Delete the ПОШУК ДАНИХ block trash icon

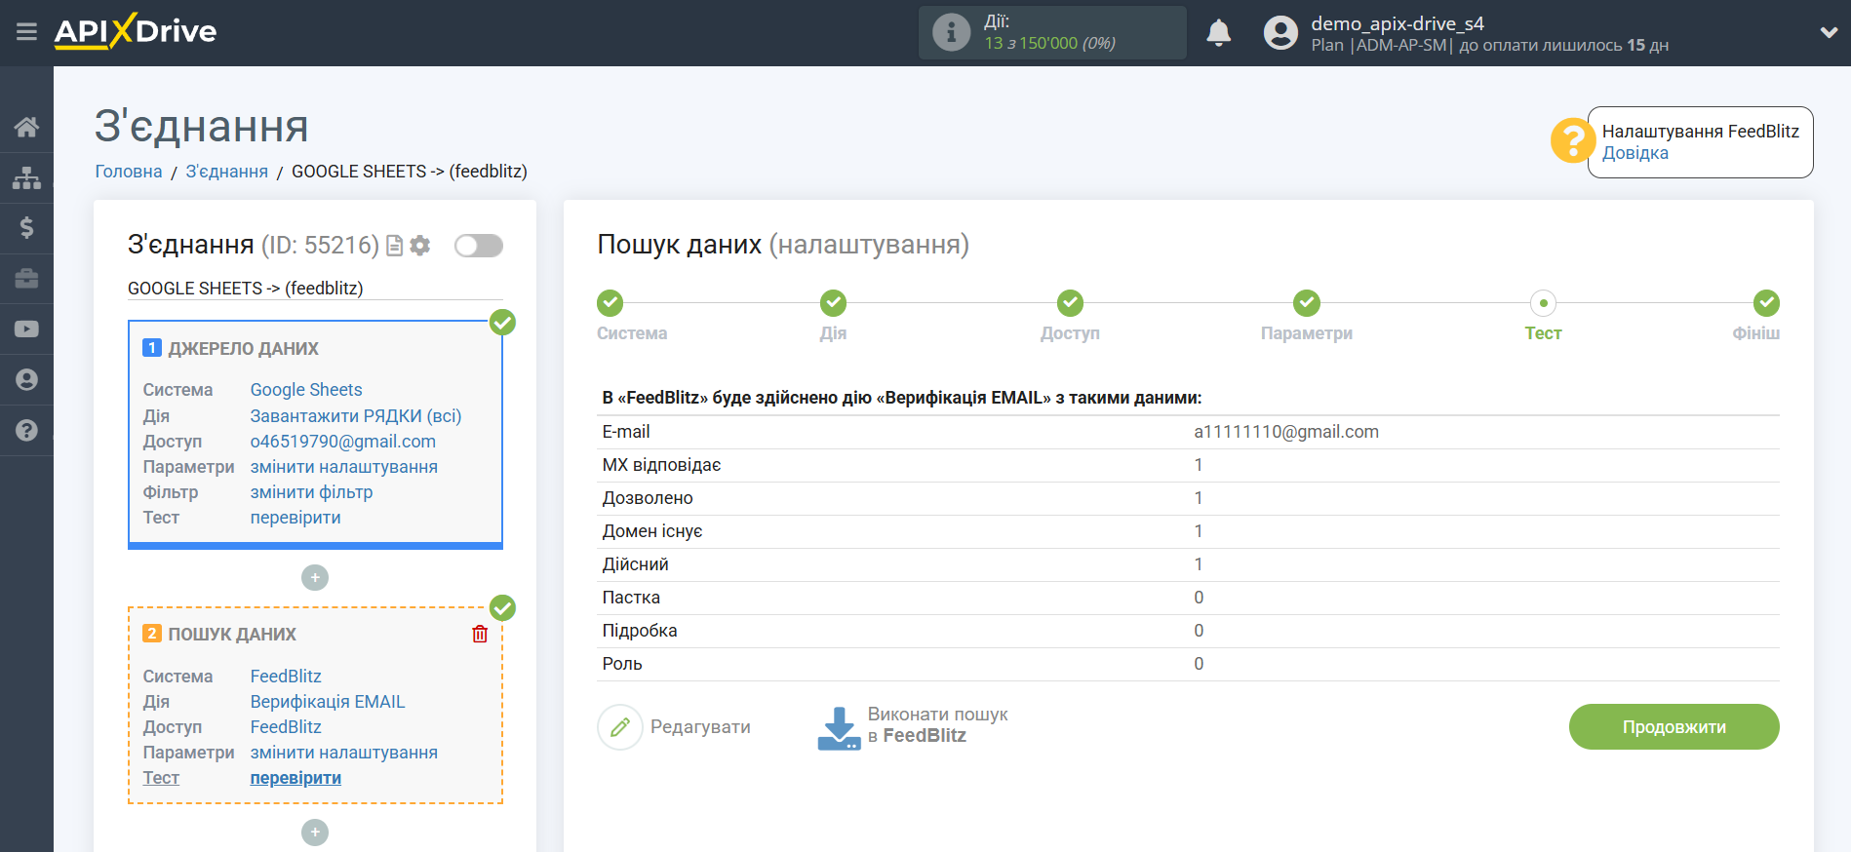[480, 635]
